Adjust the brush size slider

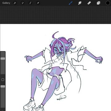click(x=3, y=63)
